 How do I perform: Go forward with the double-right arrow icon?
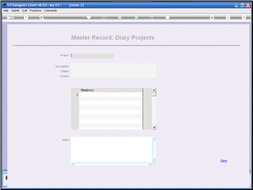(137, 17)
